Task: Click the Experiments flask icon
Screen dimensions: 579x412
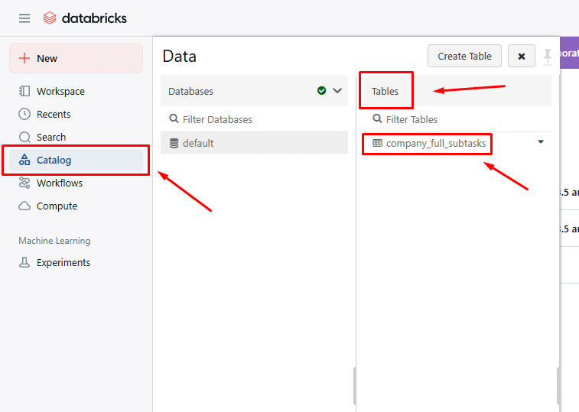Action: (x=24, y=262)
